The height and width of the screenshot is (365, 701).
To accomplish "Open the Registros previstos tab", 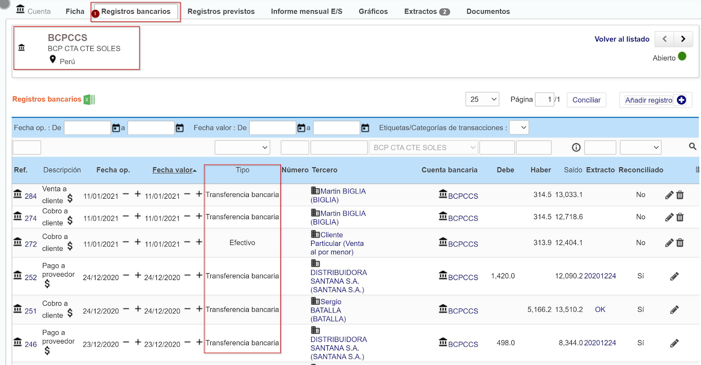I will (221, 11).
